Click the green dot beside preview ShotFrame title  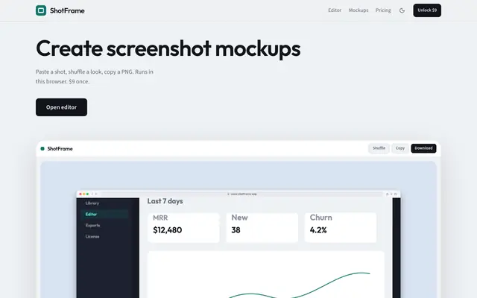pos(42,149)
